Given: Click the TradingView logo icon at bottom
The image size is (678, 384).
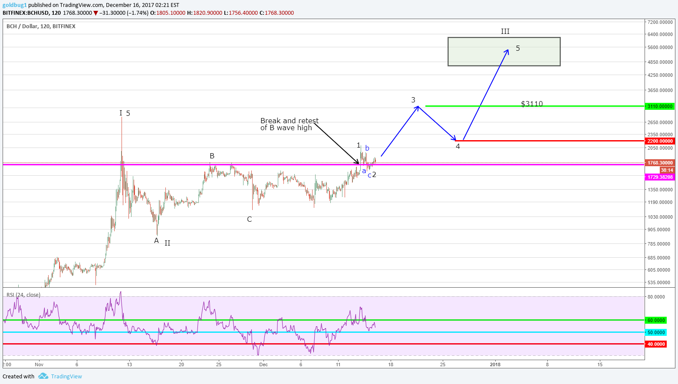Looking at the screenshot, I should [43, 376].
